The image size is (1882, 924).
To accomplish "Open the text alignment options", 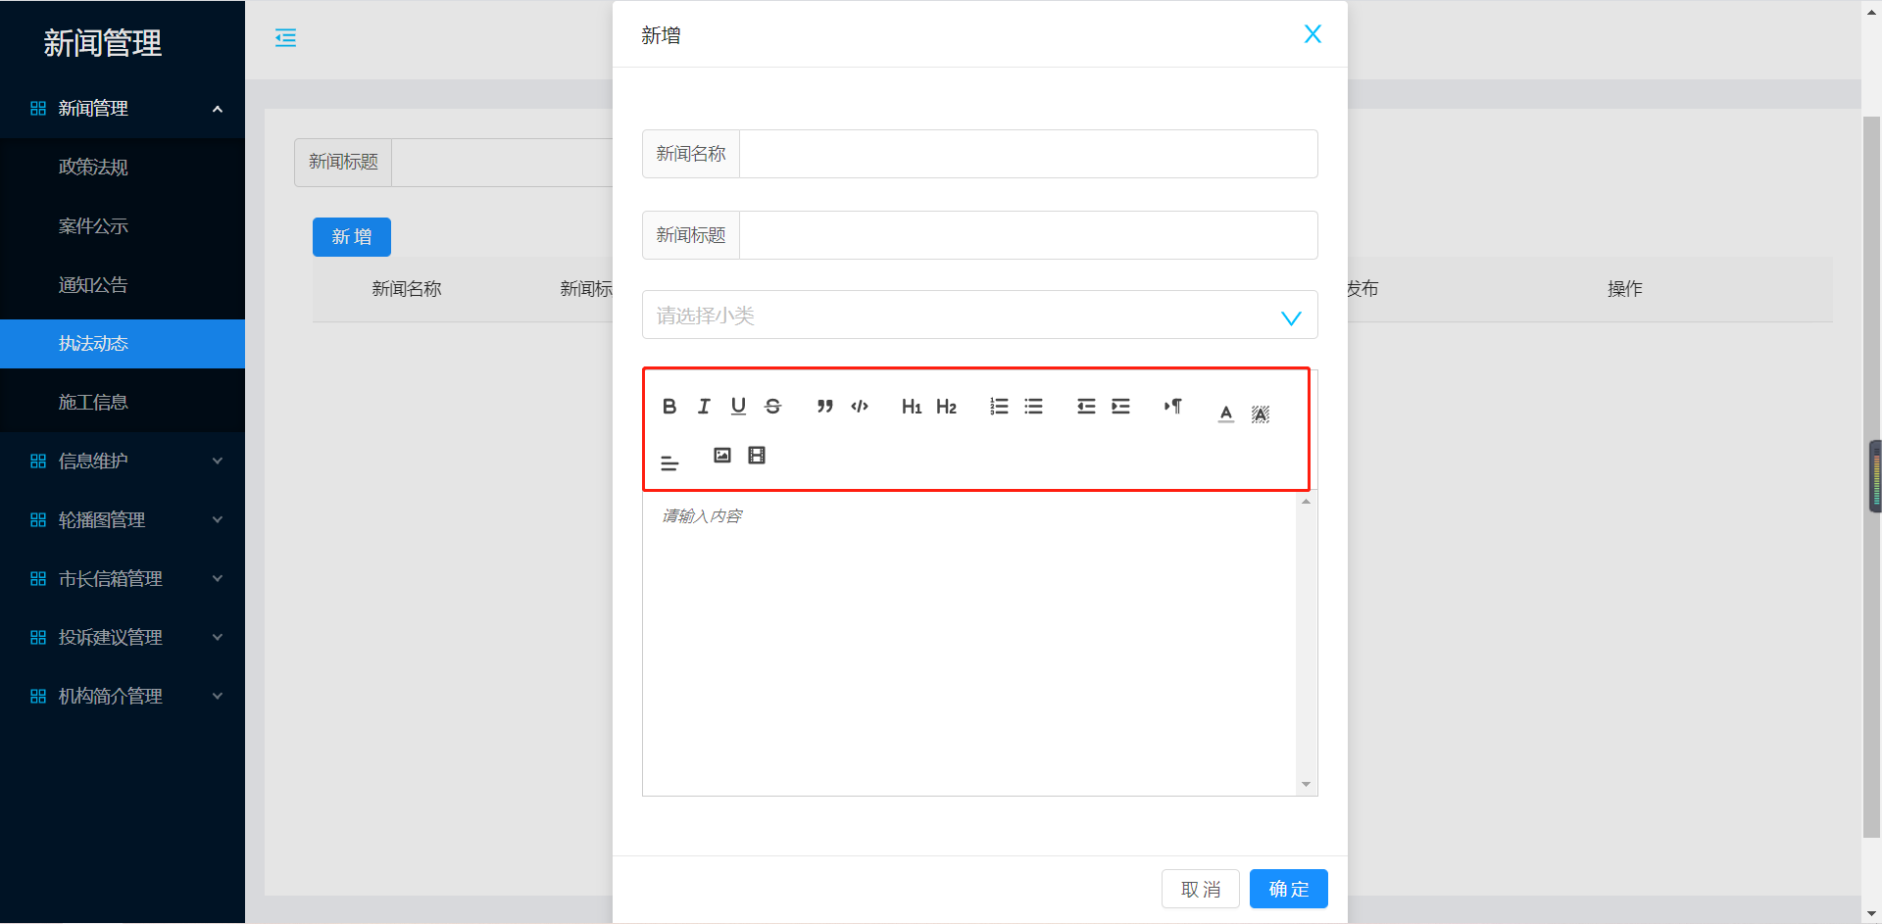I will click(x=669, y=462).
